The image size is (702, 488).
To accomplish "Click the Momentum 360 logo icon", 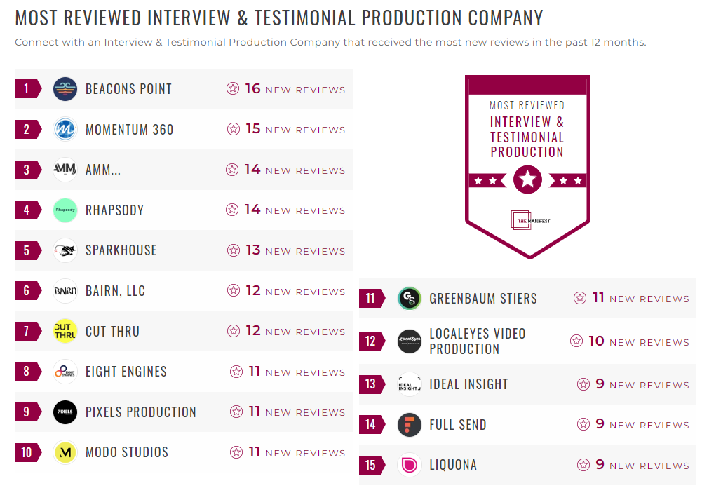I will click(65, 130).
